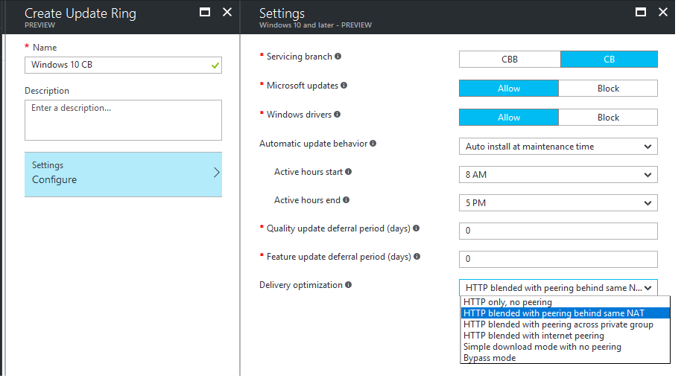Screen dimensions: 684x381
Task: Select HTTP only, no peering option
Action: [566, 302]
